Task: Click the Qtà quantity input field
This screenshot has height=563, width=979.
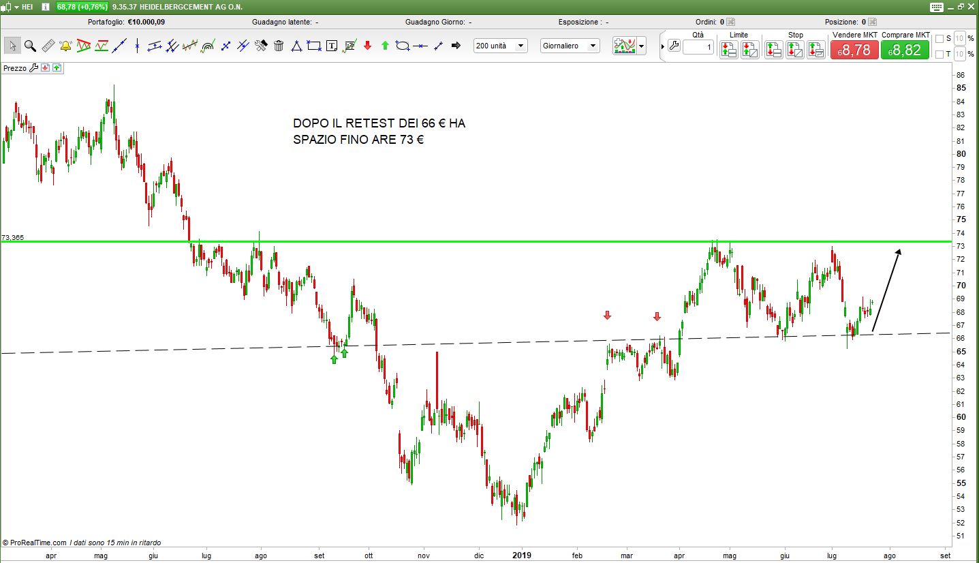Action: click(x=698, y=47)
